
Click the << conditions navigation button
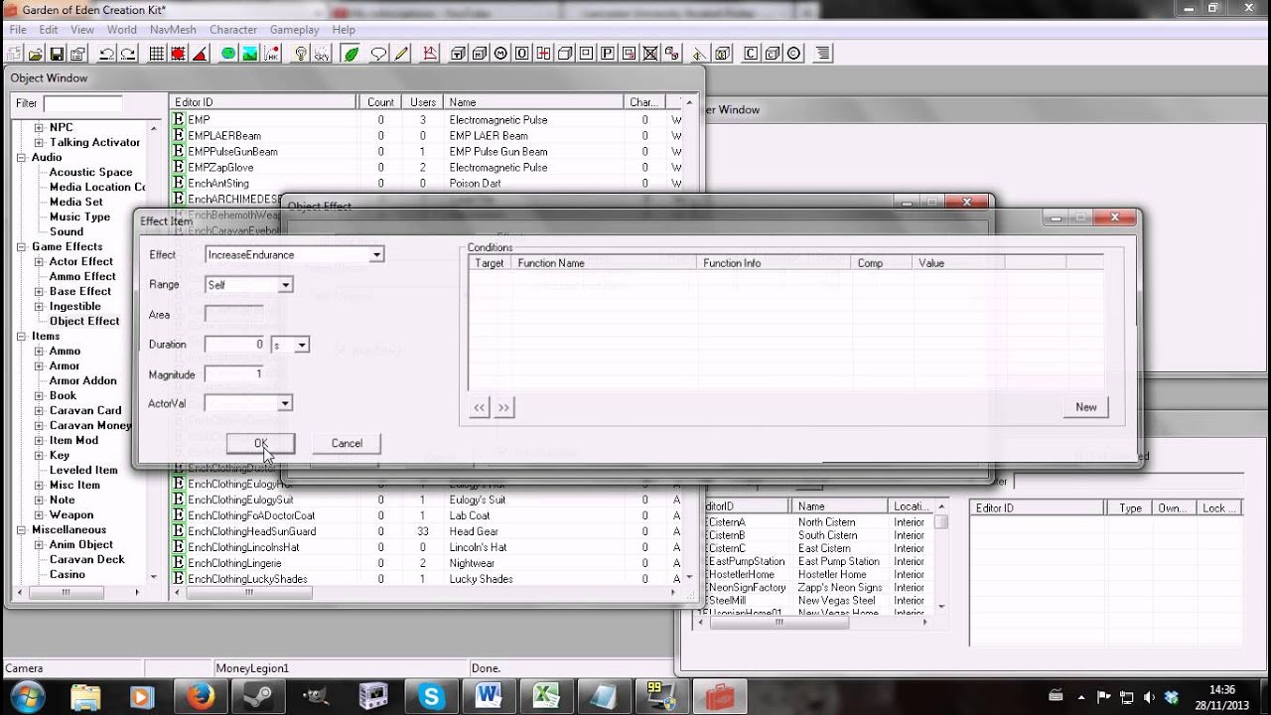(x=480, y=407)
